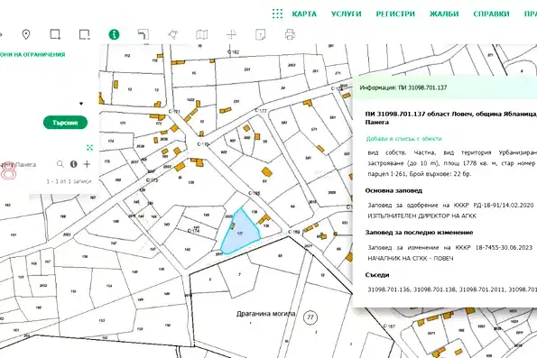Click the '1 - 1 от 1 записи' counter

pos(69,181)
